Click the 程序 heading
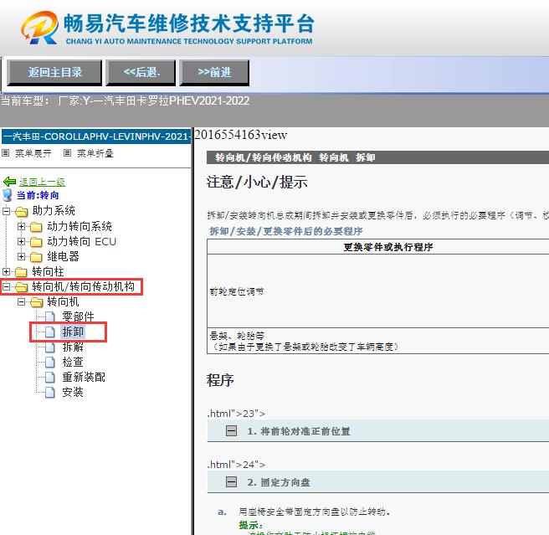Image resolution: width=549 pixels, height=535 pixels. coord(220,380)
